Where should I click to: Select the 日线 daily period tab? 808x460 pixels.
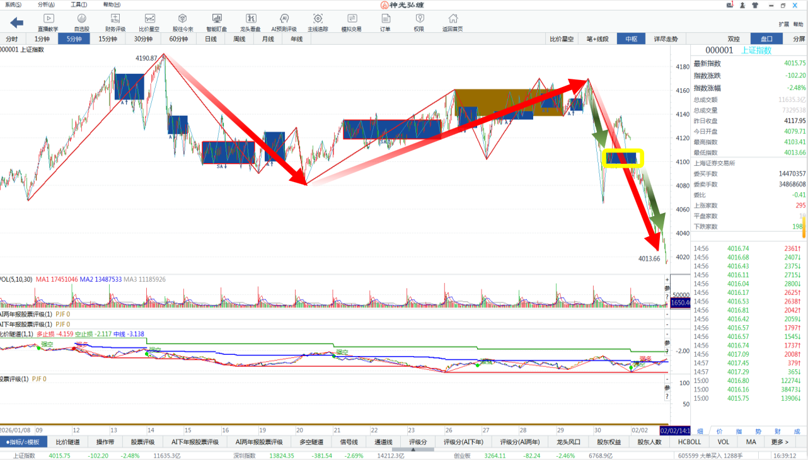(211, 39)
